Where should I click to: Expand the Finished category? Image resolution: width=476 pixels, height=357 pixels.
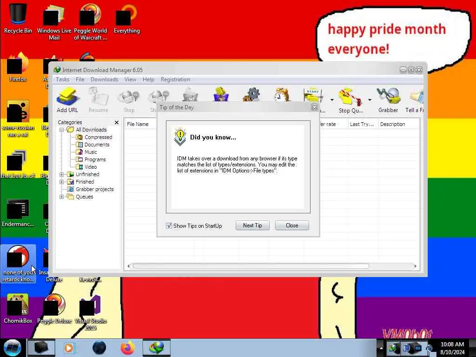tap(62, 182)
